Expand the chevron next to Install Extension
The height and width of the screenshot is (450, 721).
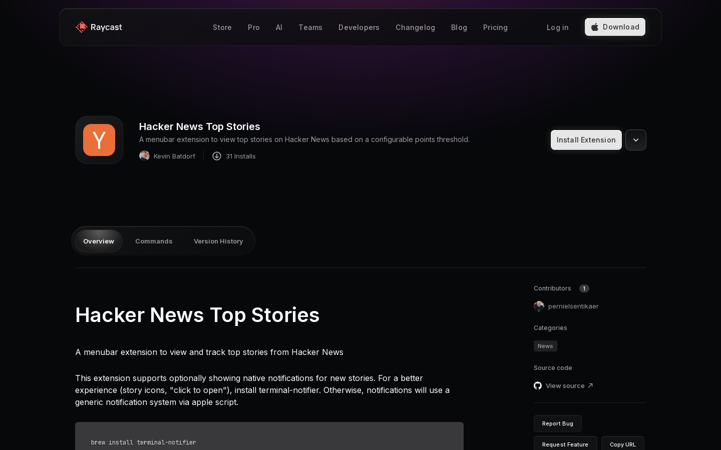click(x=636, y=140)
